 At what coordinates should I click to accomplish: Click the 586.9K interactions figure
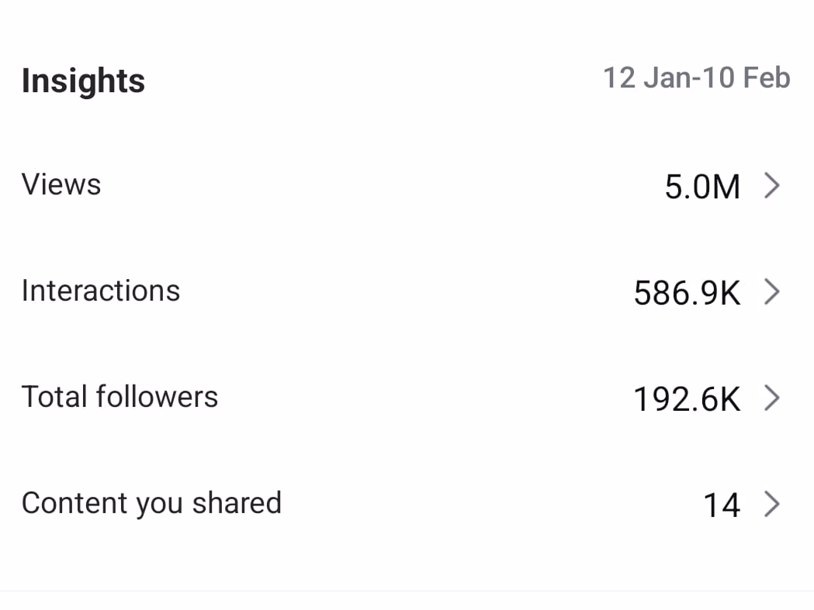687,293
